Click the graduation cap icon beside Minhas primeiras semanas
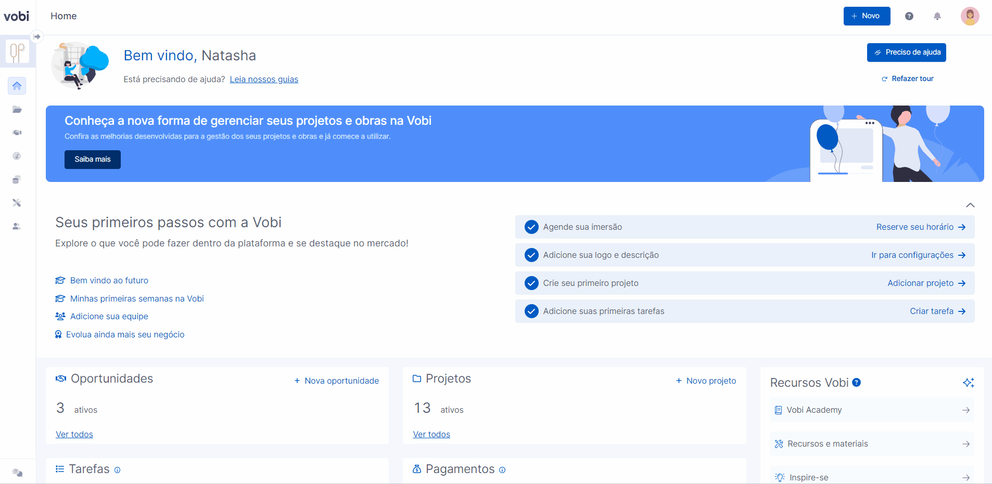This screenshot has height=484, width=992. [60, 299]
